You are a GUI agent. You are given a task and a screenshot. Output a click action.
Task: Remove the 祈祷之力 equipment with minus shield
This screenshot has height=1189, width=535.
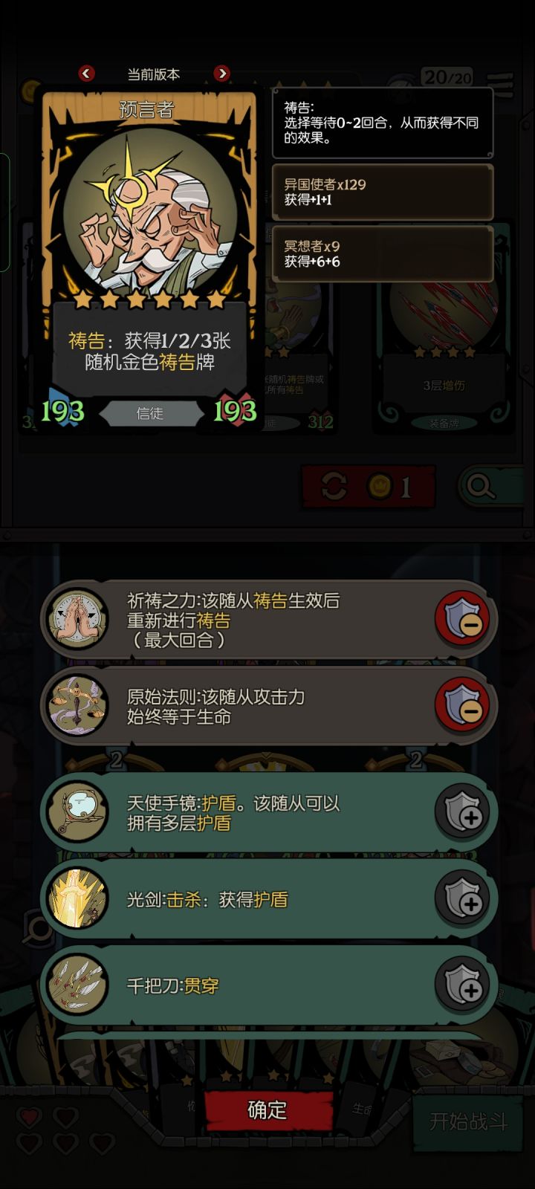pyautogui.click(x=462, y=620)
